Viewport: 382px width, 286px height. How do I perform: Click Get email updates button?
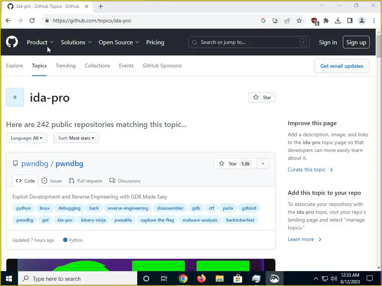tap(342, 66)
